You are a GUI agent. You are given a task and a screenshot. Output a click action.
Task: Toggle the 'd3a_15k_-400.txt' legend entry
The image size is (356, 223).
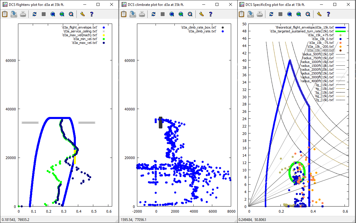320,50
